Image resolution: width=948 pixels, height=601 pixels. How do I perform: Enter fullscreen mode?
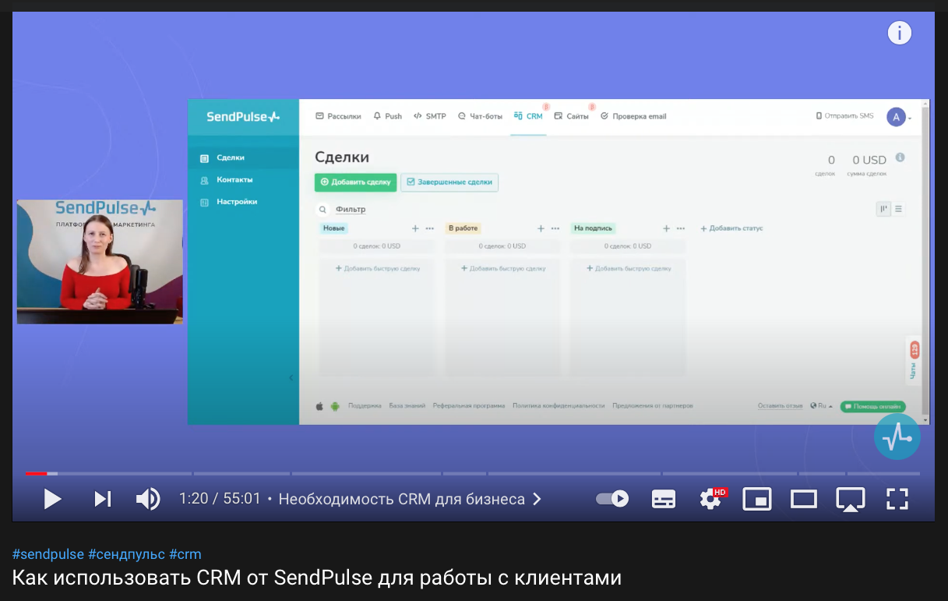pyautogui.click(x=897, y=499)
